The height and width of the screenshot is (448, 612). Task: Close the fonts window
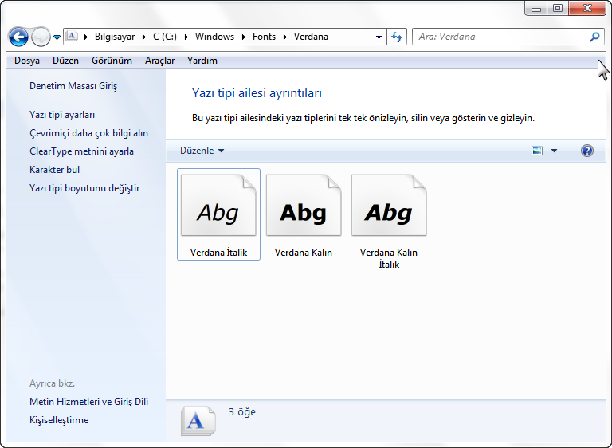coord(587,8)
